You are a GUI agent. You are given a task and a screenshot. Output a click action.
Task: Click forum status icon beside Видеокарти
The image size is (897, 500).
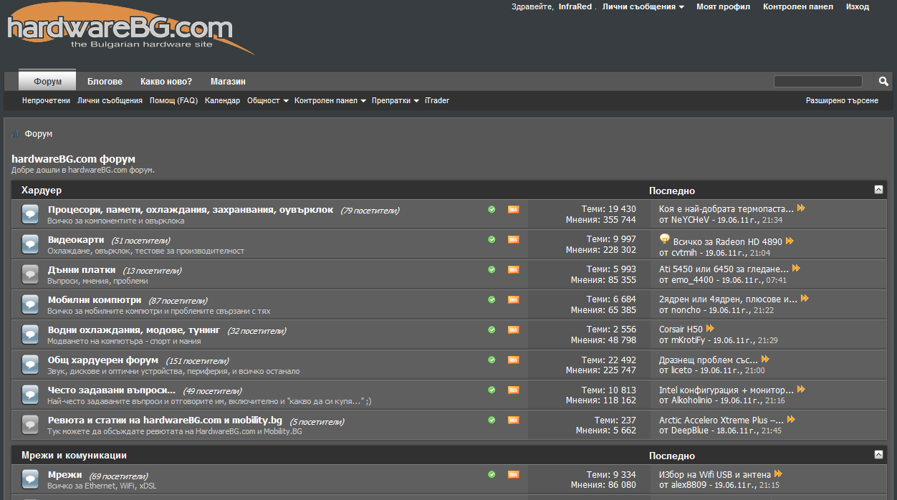pos(30,244)
